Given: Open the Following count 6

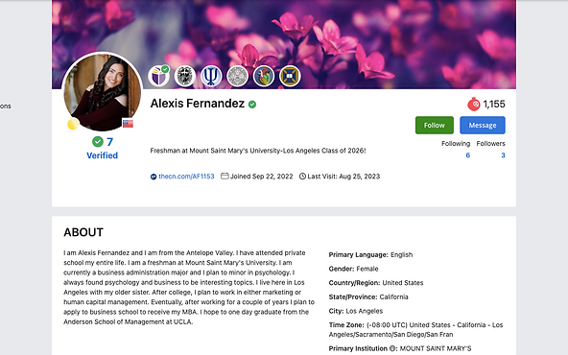Looking at the screenshot, I should click(467, 155).
